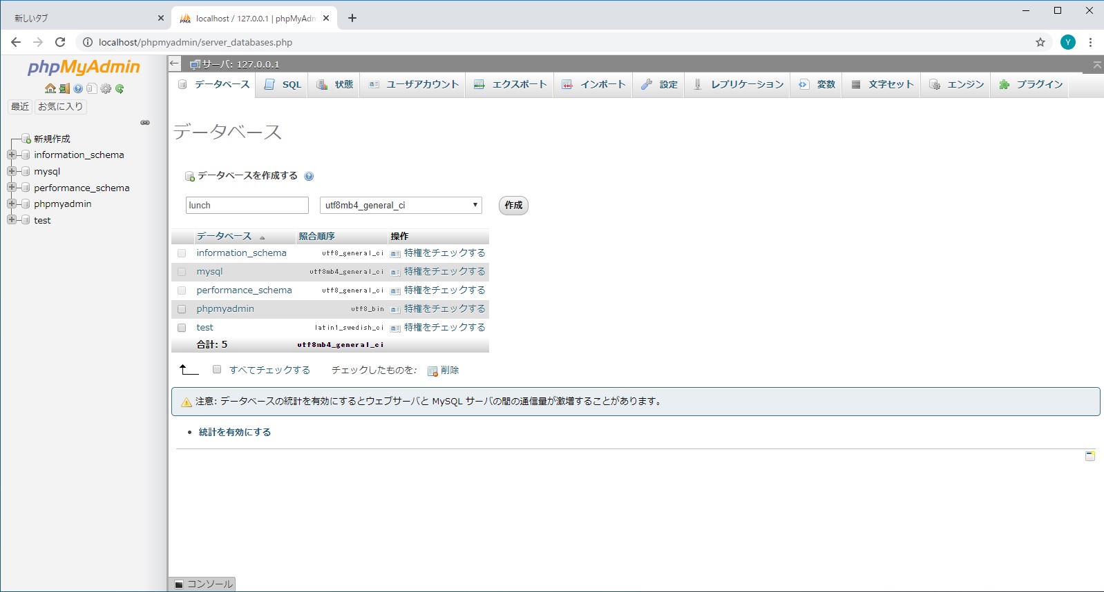The width and height of the screenshot is (1104, 592).
Task: Open the レプリケーション tab
Action: (738, 85)
